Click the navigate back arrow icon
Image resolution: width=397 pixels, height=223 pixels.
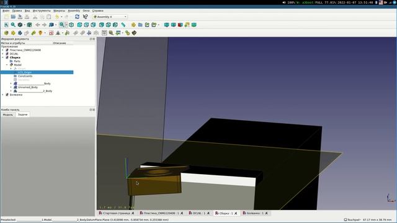tap(38, 25)
